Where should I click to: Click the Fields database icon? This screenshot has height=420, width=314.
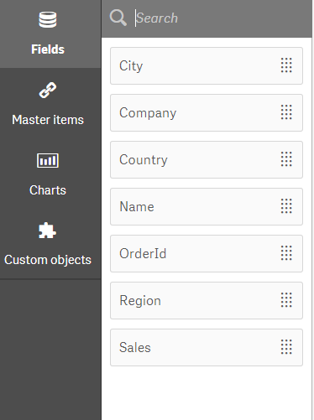click(x=48, y=19)
